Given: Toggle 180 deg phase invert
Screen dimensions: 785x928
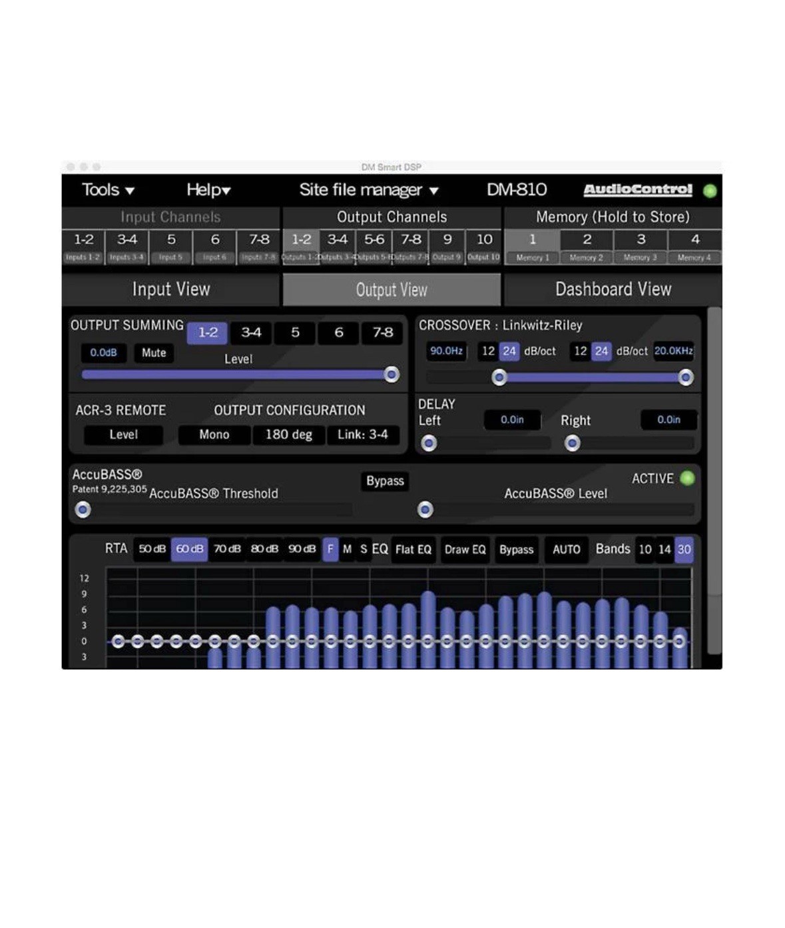Looking at the screenshot, I should pyautogui.click(x=289, y=435).
